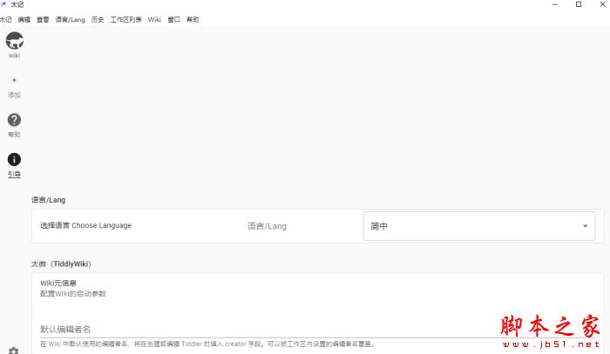Click the dropdown arrow beside 简中
The width and height of the screenshot is (610, 354).
coord(584,226)
